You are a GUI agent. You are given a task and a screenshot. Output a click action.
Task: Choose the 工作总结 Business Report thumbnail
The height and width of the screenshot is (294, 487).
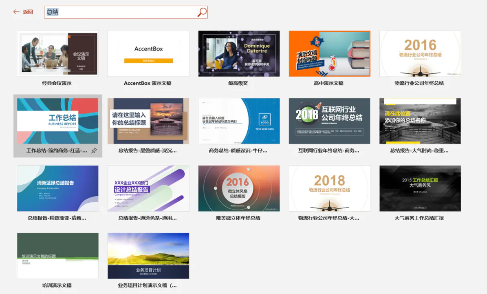pyautogui.click(x=58, y=121)
